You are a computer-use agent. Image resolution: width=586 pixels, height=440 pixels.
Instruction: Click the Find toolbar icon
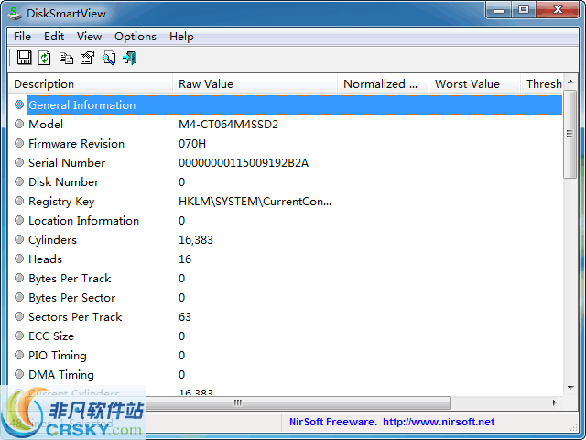coord(108,58)
